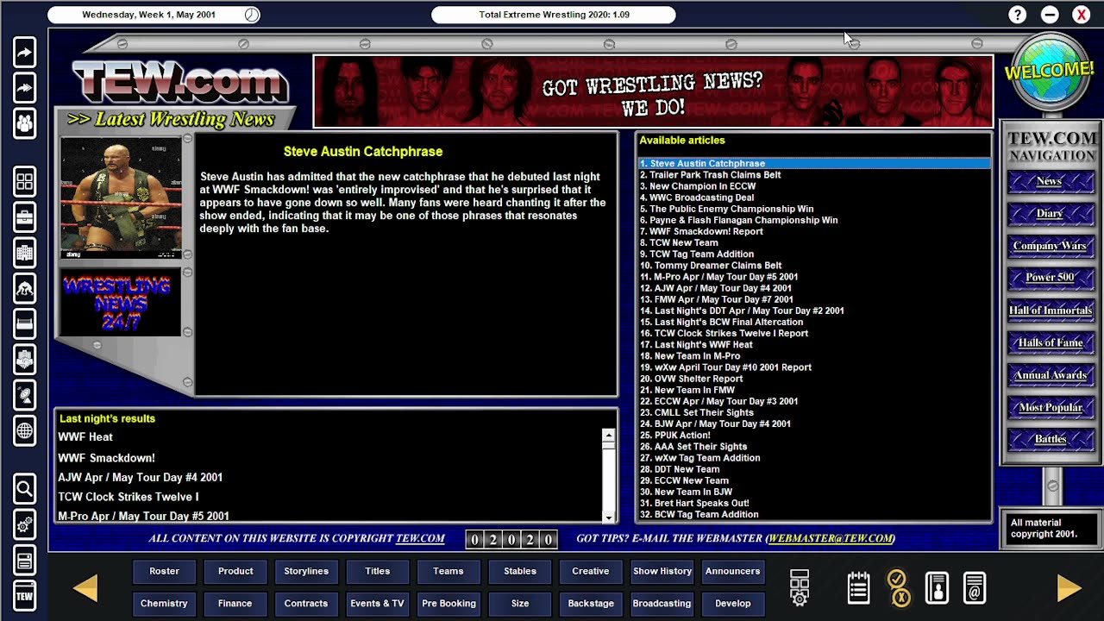Open Battles in navigation
The height and width of the screenshot is (621, 1104).
(1050, 439)
